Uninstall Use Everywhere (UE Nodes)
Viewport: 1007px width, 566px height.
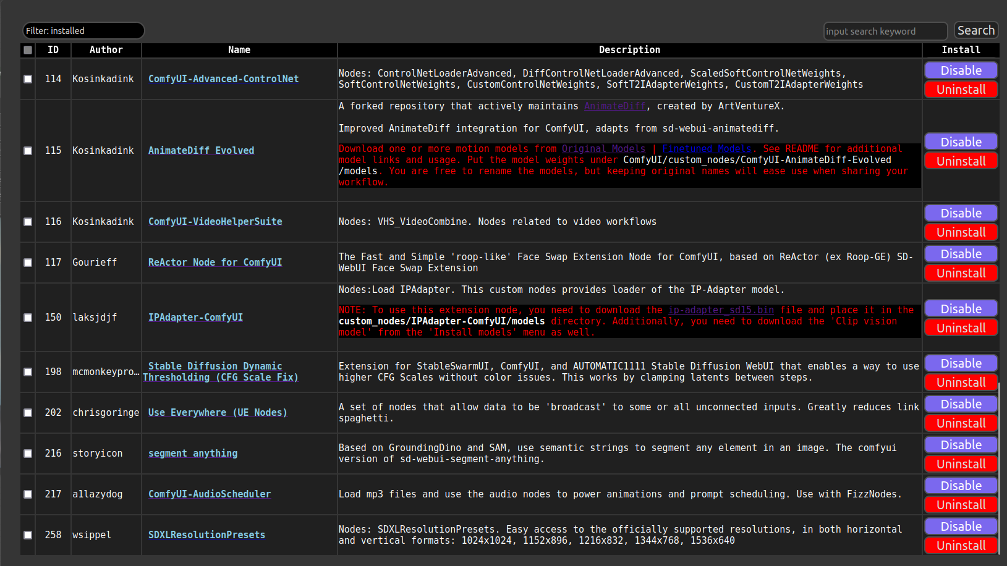961,423
